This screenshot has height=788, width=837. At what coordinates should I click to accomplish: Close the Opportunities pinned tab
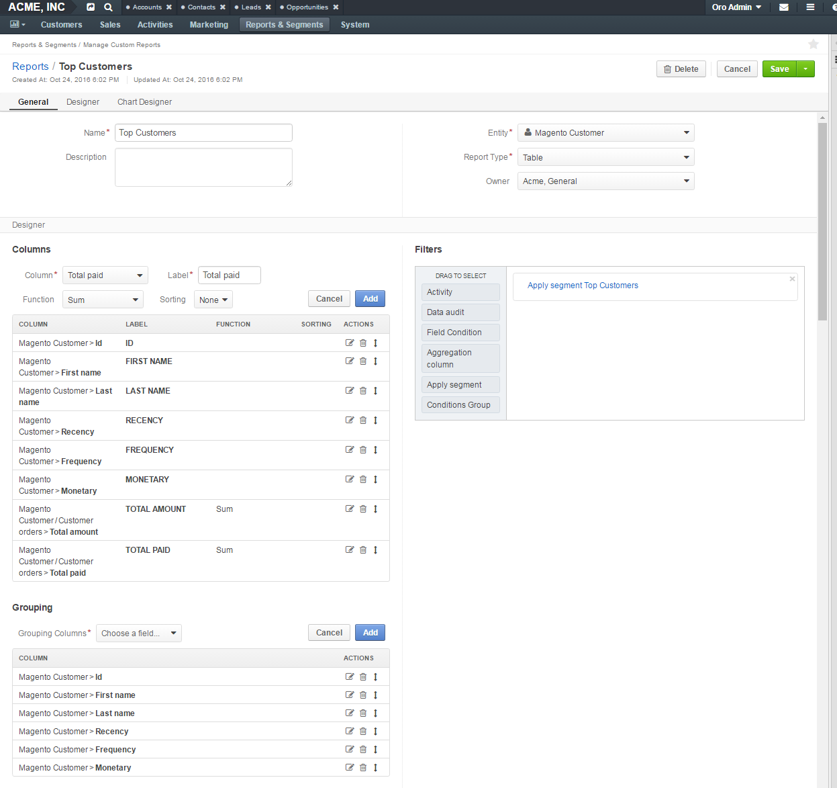(336, 7)
